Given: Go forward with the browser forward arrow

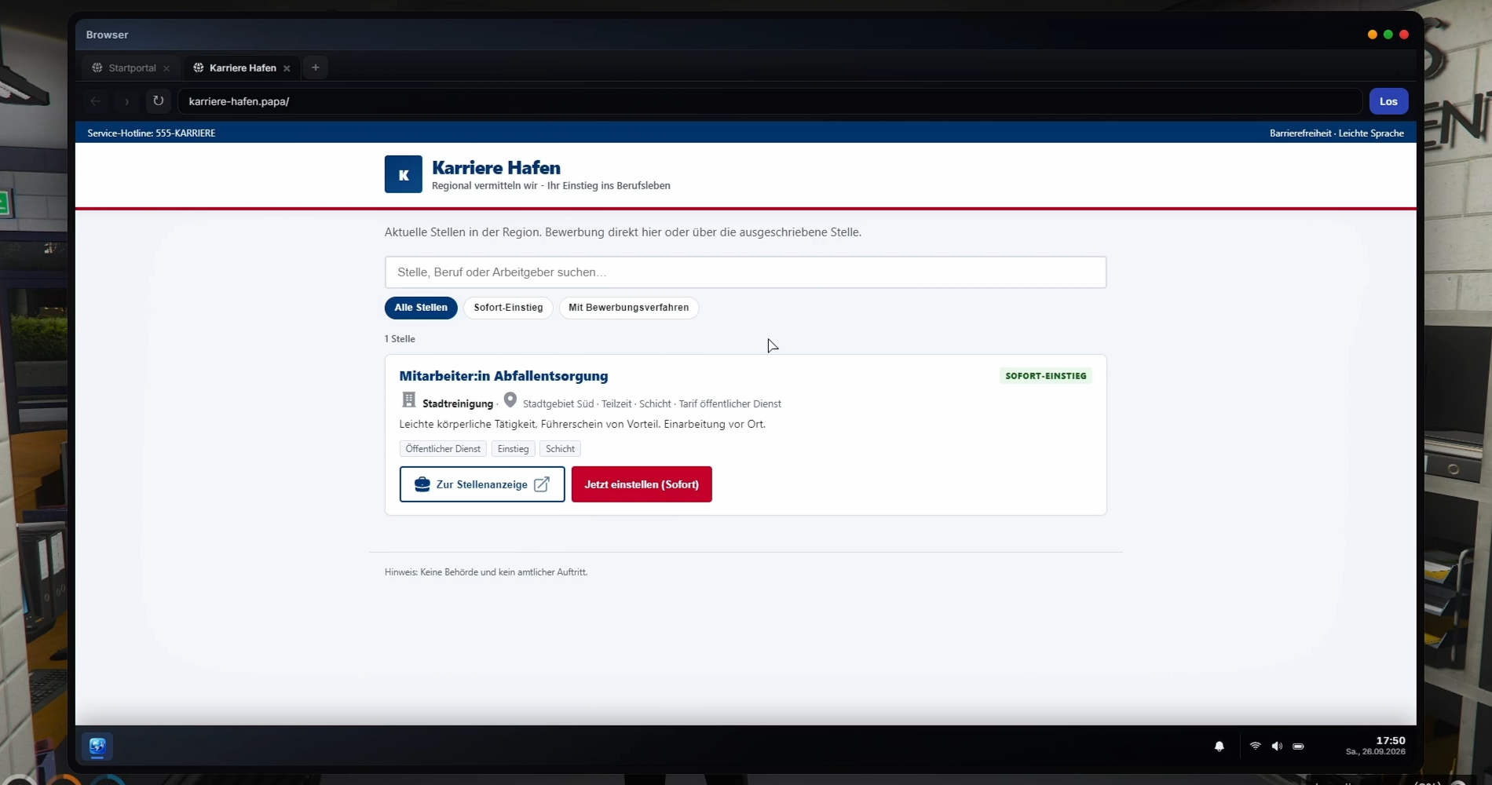Looking at the screenshot, I should (126, 101).
